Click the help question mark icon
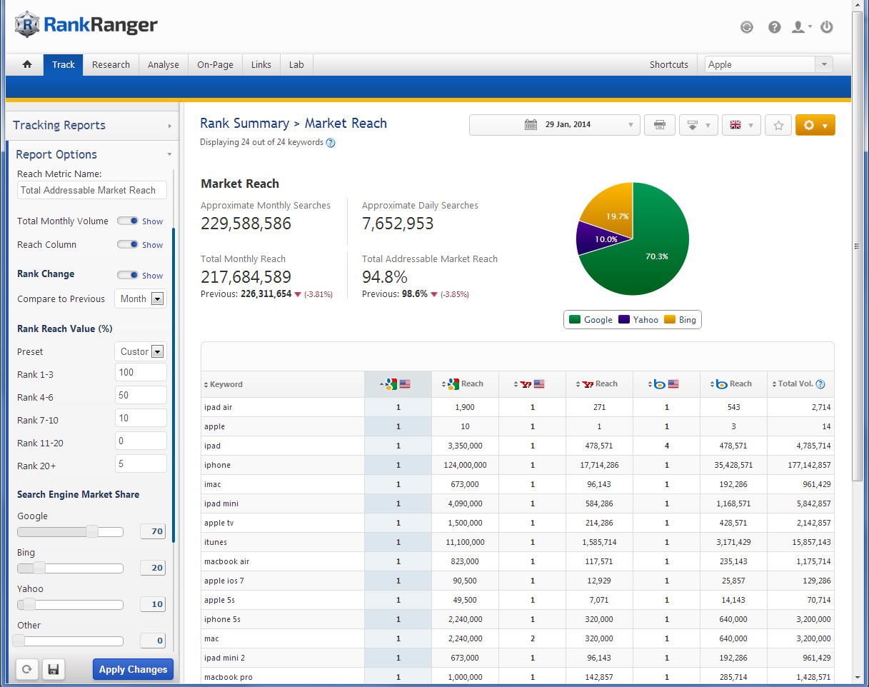Viewport: 869px width, 687px height. click(774, 27)
